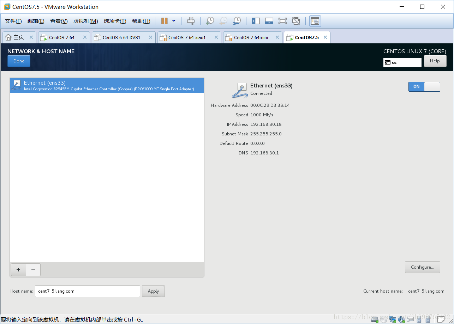Click the Configure... button
The width and height of the screenshot is (454, 324).
pyautogui.click(x=422, y=267)
